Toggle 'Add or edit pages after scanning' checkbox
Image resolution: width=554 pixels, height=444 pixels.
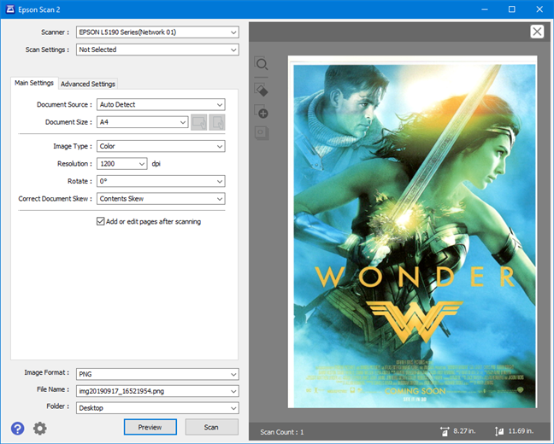[x=101, y=221]
